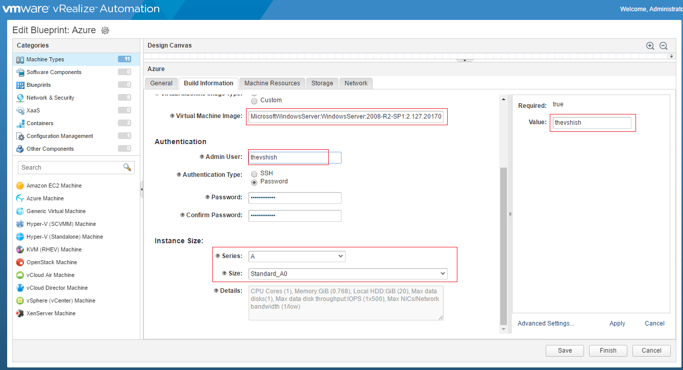Collapse the Categories sidebar
Viewport: 683px width, 370px height.
click(141, 189)
